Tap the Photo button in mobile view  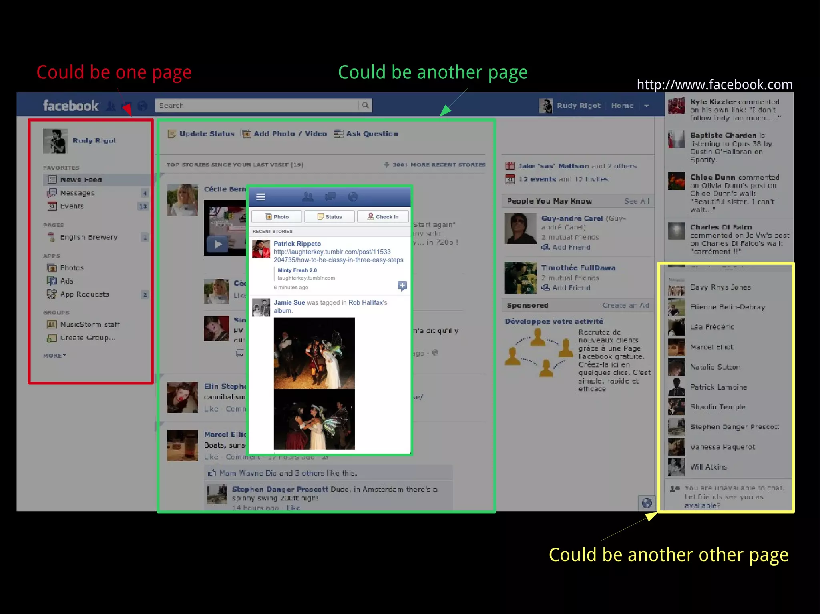(277, 216)
